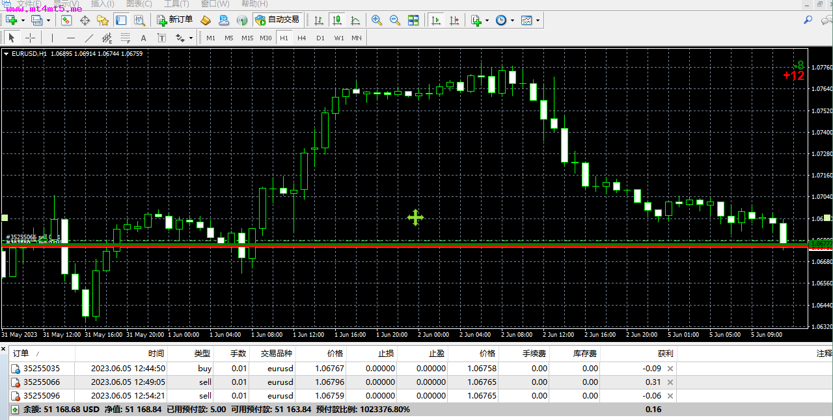Viewport: 833px width, 420px height.
Task: Click the Zoom Out magnifier
Action: (395, 20)
